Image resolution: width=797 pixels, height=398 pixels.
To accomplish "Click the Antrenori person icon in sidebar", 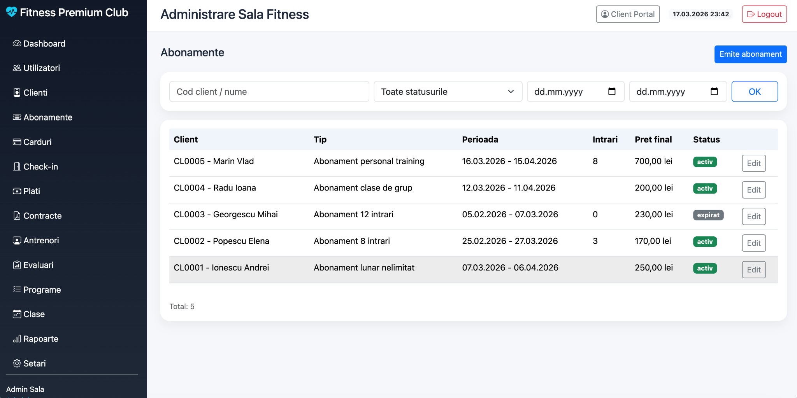I will coord(17,240).
